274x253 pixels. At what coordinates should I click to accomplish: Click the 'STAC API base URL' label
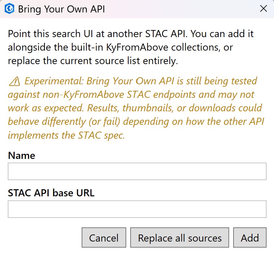[x=51, y=193]
